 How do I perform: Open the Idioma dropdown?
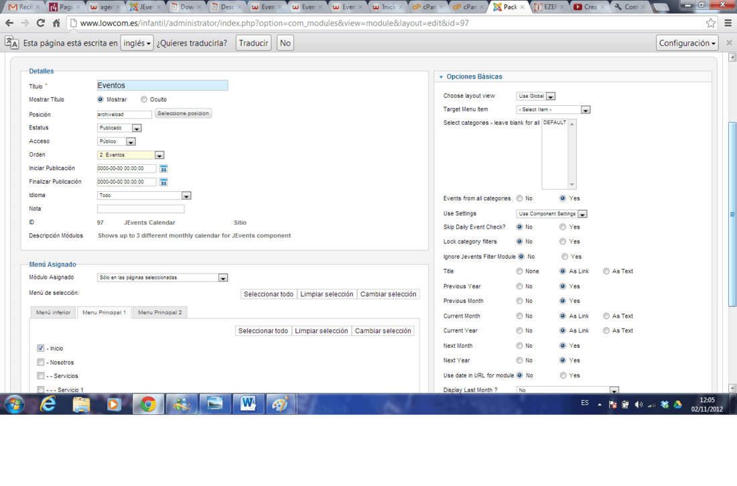[144, 195]
